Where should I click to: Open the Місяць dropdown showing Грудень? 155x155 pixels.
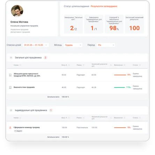pos(73,45)
